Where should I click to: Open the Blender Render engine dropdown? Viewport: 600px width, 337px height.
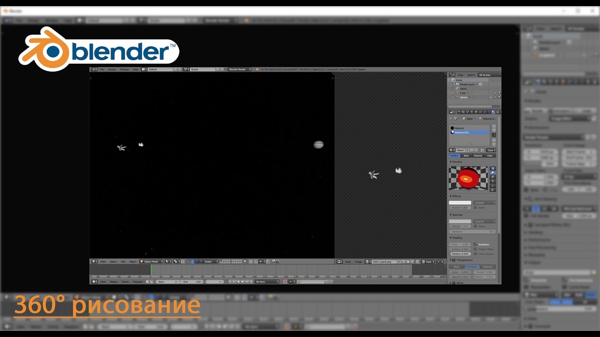(x=240, y=69)
